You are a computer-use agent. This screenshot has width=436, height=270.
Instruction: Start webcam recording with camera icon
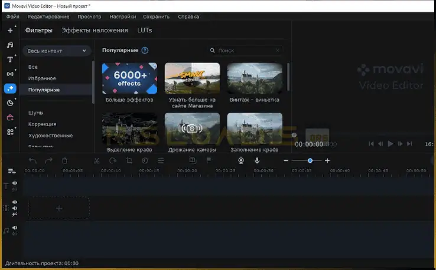(241, 160)
